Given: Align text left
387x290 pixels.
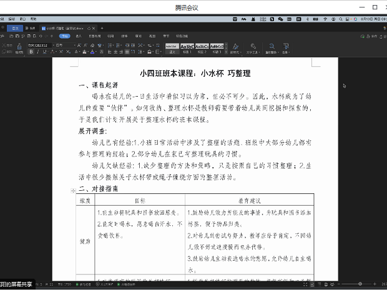Looking at the screenshot, I should (110, 52).
